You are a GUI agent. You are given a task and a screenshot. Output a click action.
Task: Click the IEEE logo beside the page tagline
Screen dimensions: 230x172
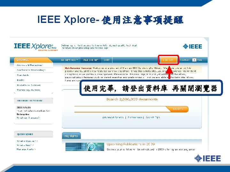tap(192, 47)
